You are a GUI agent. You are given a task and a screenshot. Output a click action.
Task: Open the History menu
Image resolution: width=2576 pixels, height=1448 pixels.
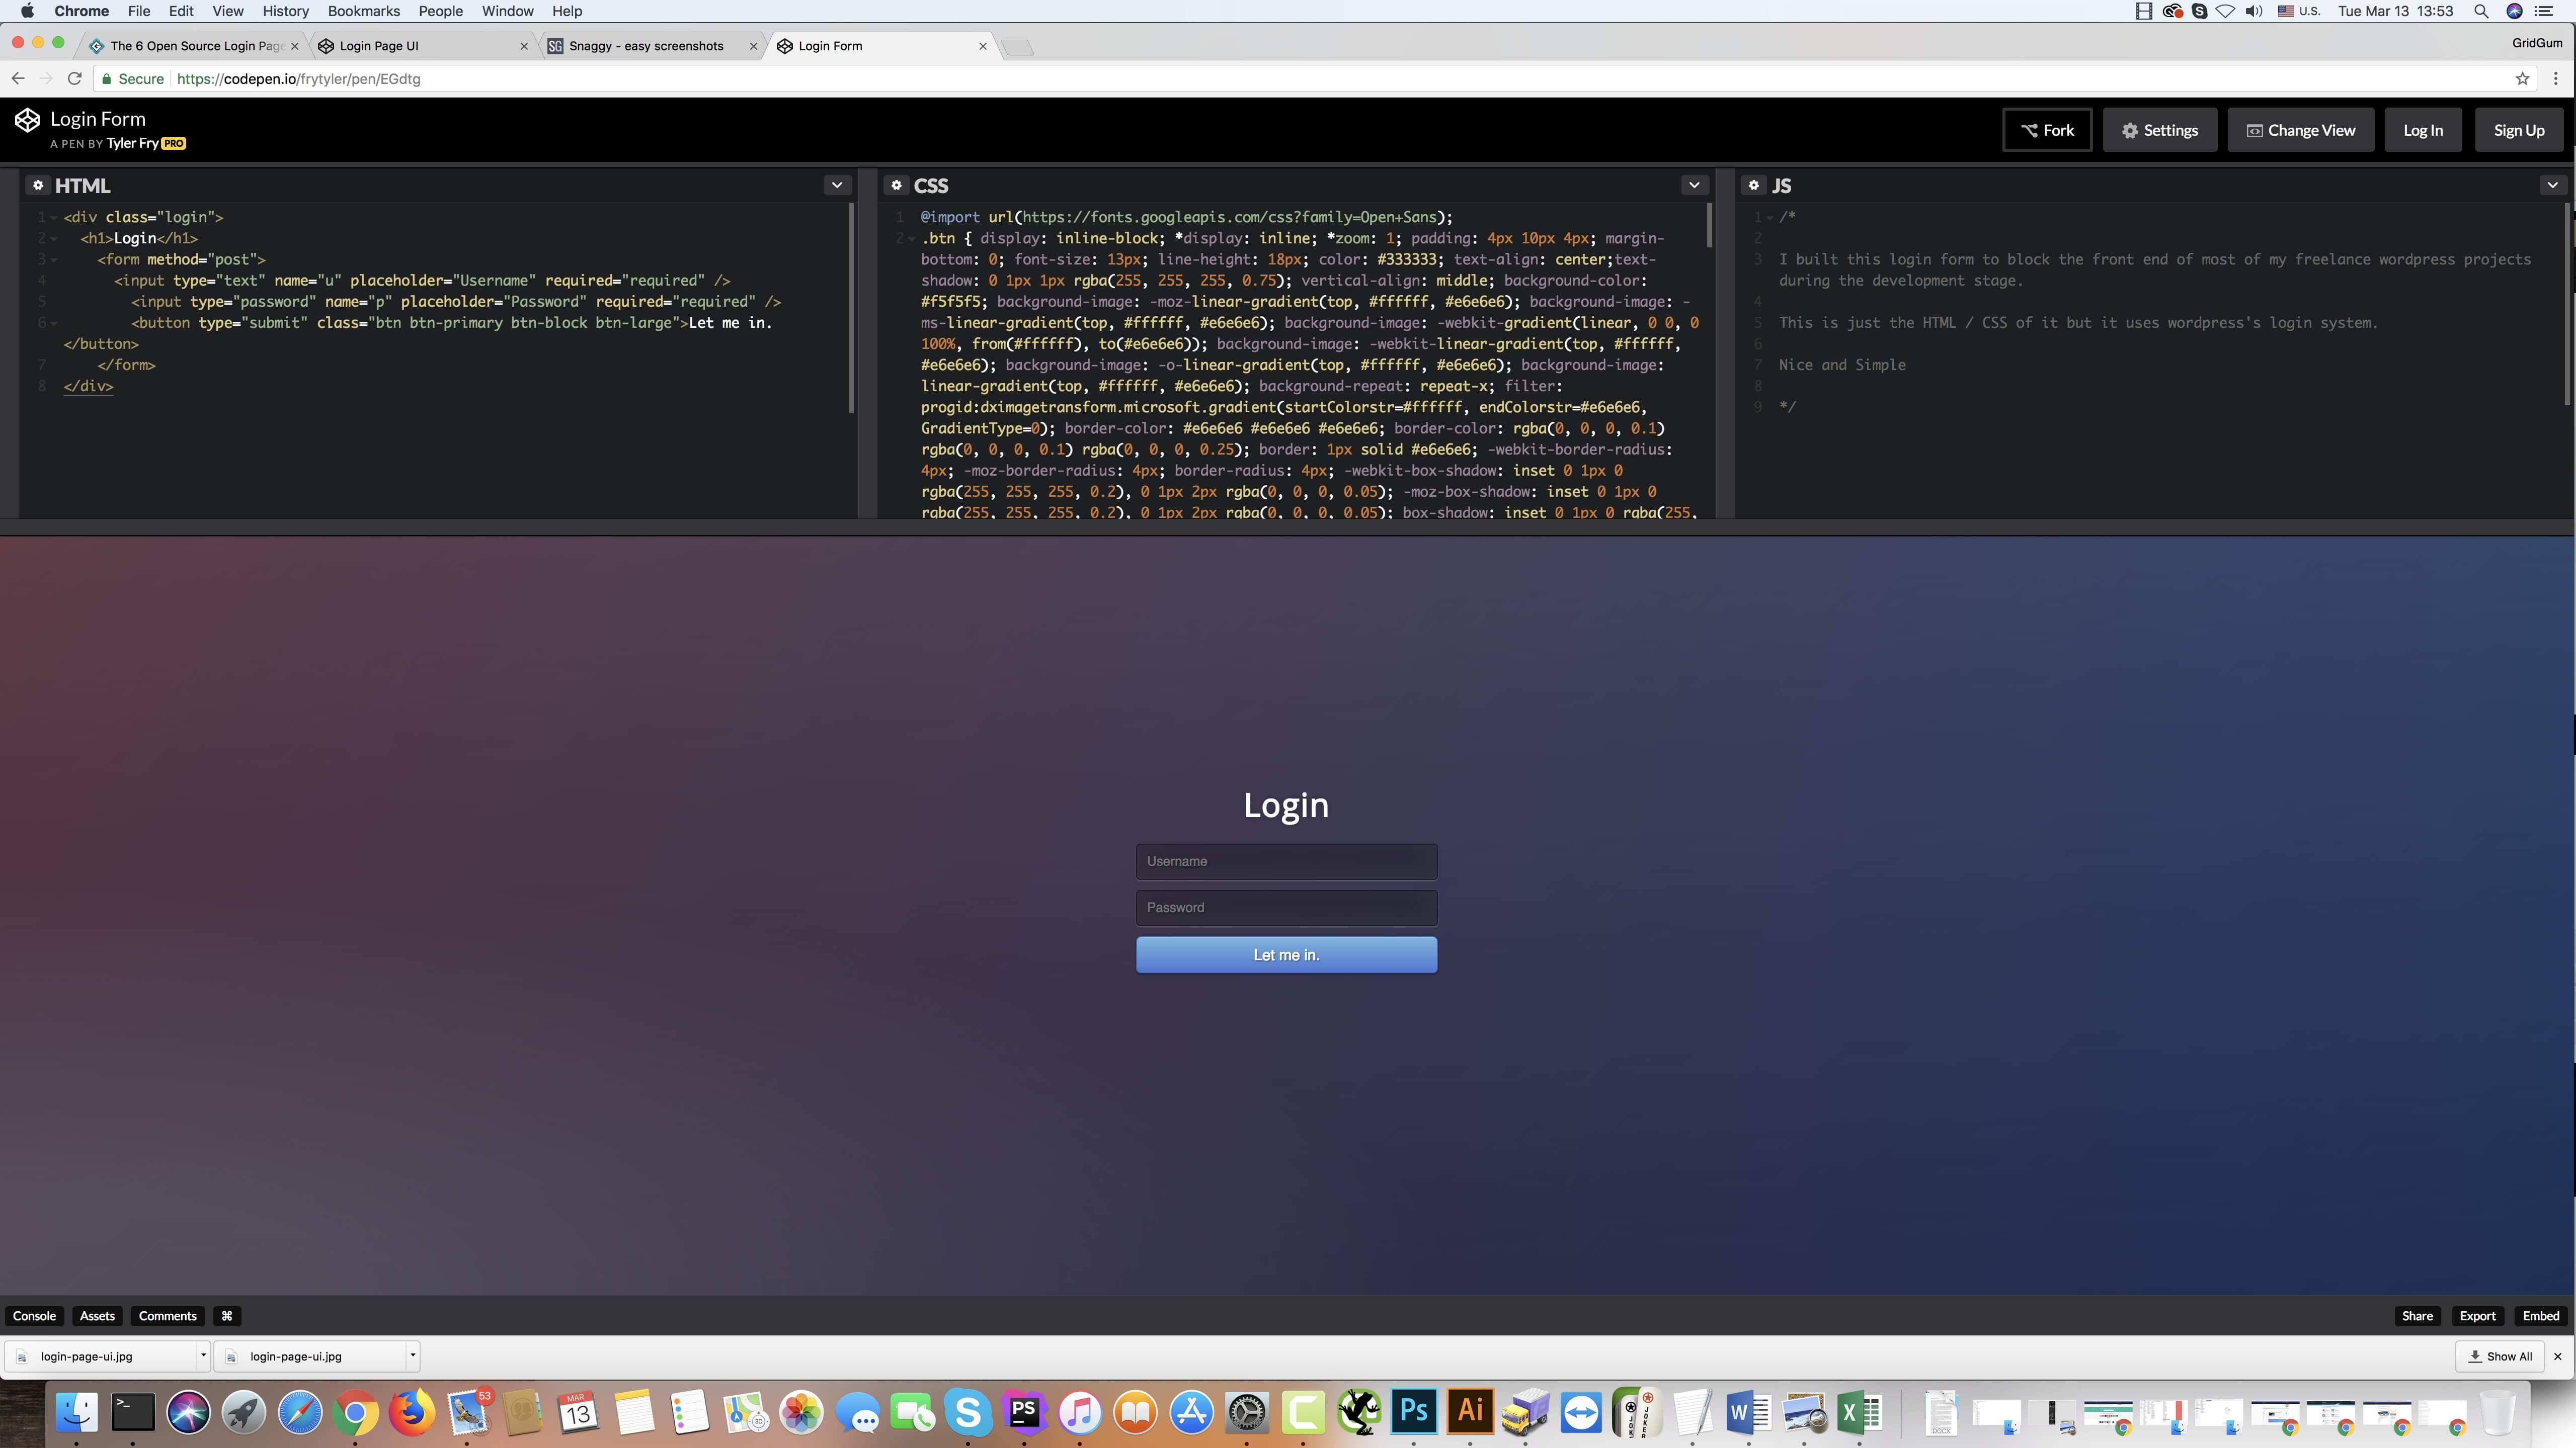(x=285, y=11)
